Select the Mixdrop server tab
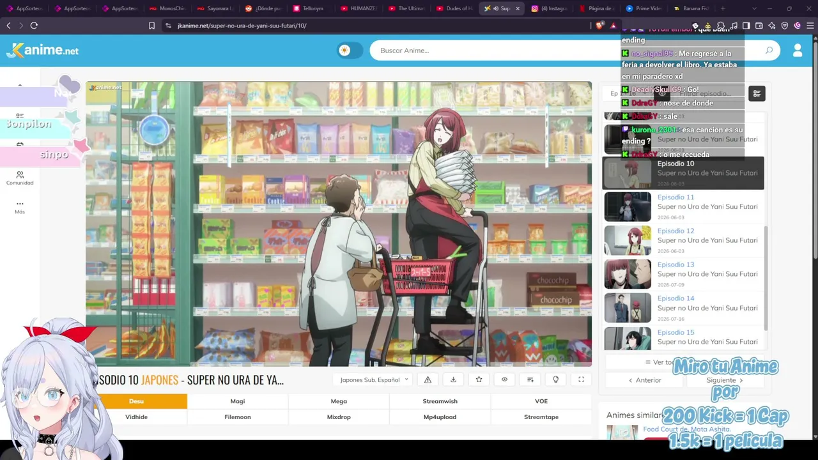This screenshot has height=460, width=818. (339, 417)
